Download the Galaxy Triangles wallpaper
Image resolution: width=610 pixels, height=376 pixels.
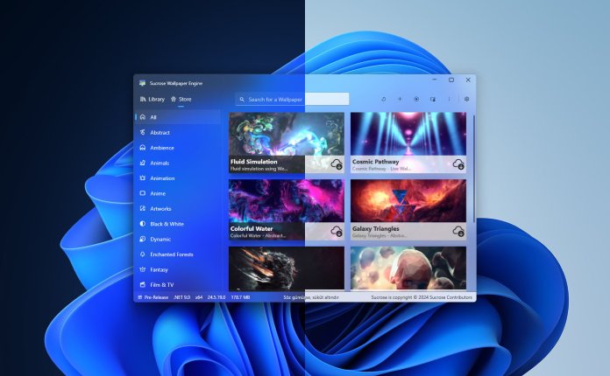[458, 231]
